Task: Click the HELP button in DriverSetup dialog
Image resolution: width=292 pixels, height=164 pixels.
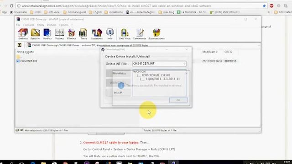Action: pyautogui.click(x=118, y=92)
